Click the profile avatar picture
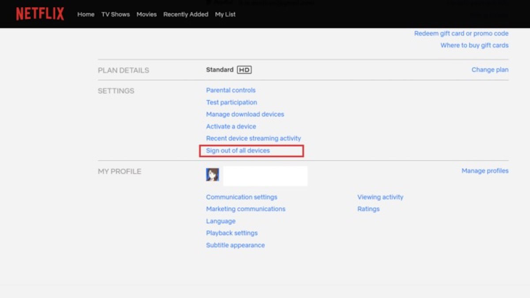The width and height of the screenshot is (530, 298). [212, 175]
